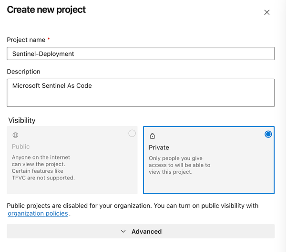This screenshot has width=286, height=252.
Task: Click into the Description text area
Action: click(141, 93)
